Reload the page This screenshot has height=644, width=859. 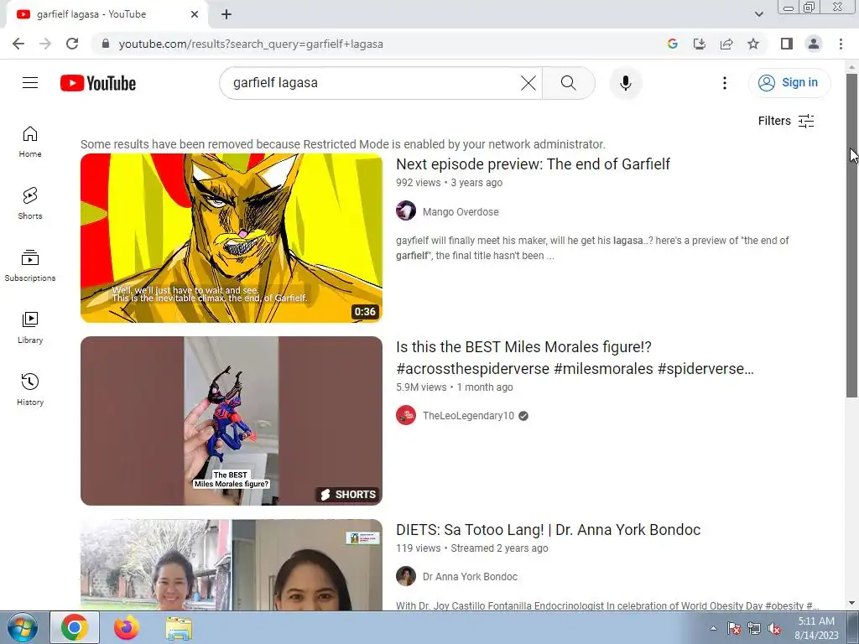[x=72, y=44]
